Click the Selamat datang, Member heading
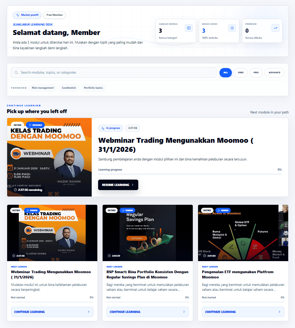The width and height of the screenshot is (295, 328). (x=56, y=33)
